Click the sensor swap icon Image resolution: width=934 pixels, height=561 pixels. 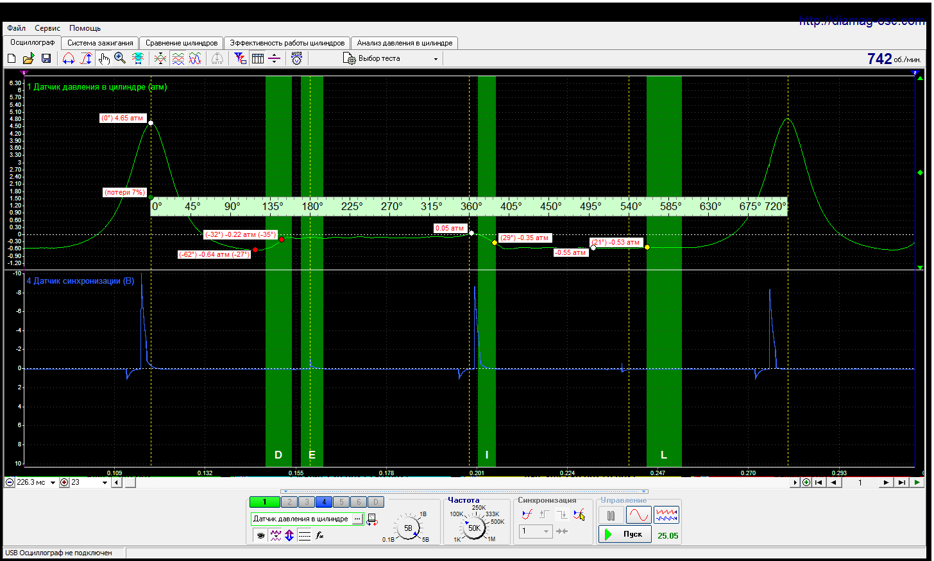372,519
